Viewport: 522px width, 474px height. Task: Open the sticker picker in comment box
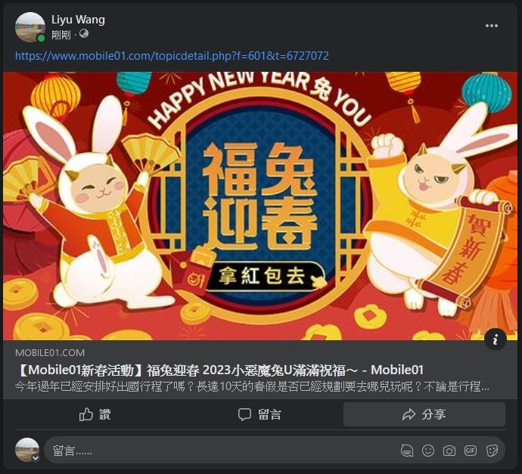tap(492, 451)
